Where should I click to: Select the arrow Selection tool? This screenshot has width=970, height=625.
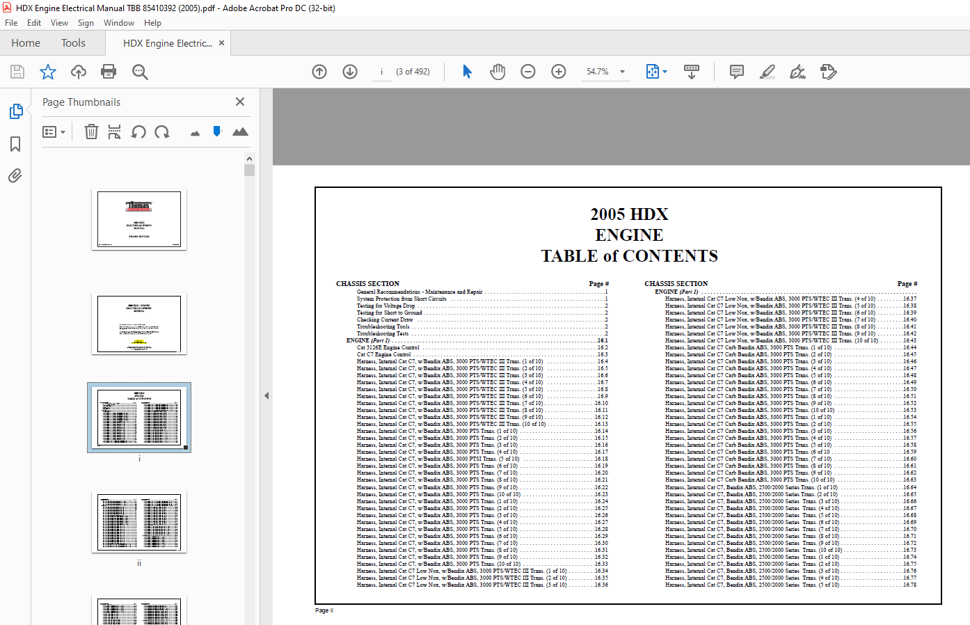pyautogui.click(x=467, y=72)
